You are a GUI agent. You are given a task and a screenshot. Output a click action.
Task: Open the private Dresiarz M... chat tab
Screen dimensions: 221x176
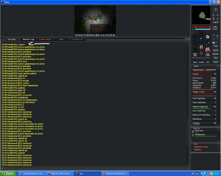tap(78, 39)
